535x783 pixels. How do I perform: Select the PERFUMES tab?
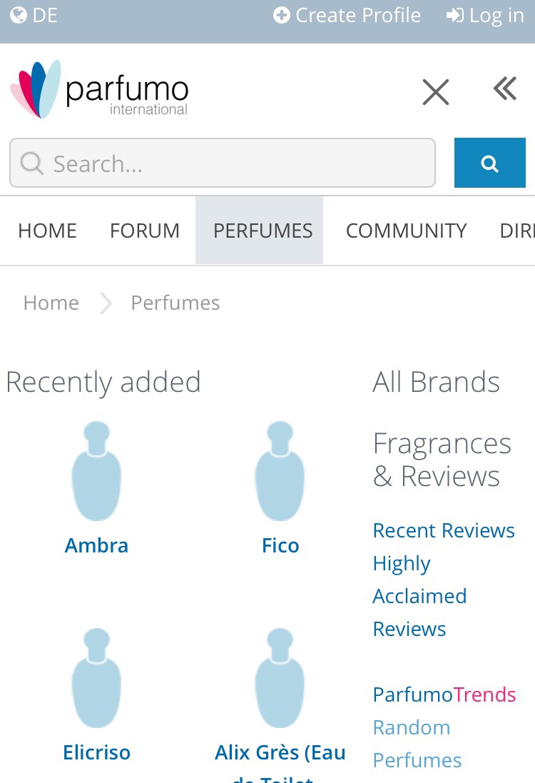[263, 231]
